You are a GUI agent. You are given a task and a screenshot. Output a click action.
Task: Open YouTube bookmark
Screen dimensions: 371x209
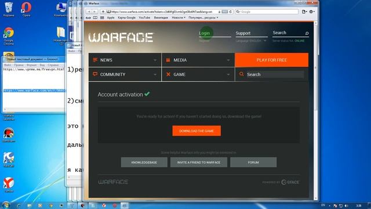[144, 18]
